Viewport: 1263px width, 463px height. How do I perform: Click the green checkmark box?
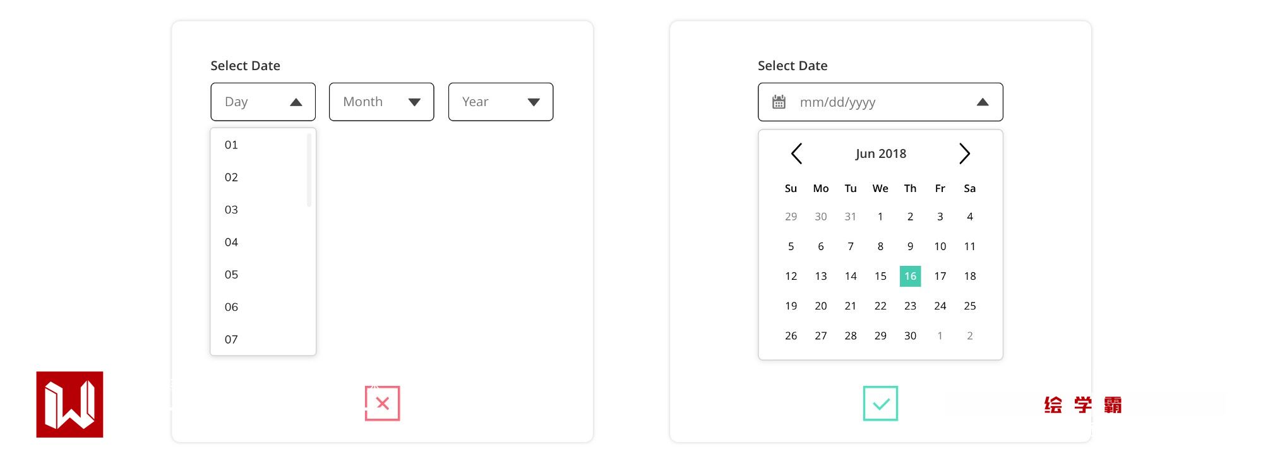pos(880,403)
